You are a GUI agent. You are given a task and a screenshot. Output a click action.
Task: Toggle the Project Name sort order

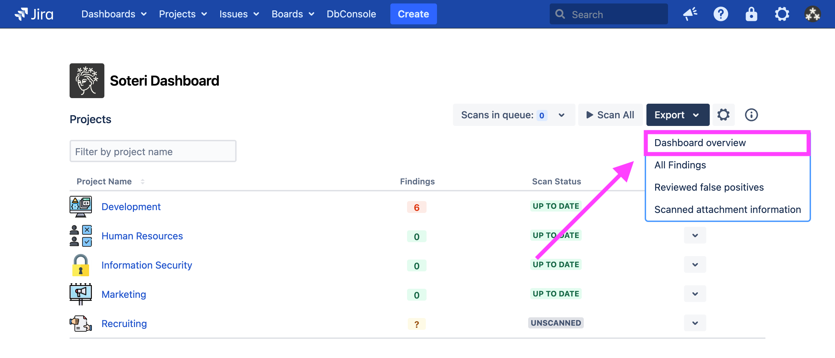click(143, 181)
